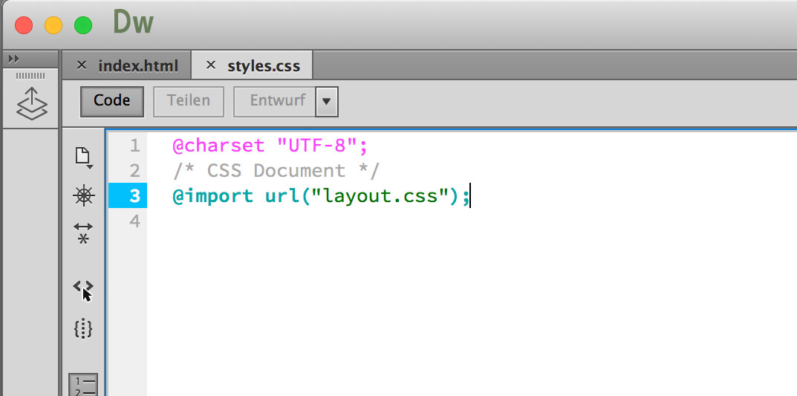The width and height of the screenshot is (797, 396).
Task: Click the @import url line of code
Action: point(319,197)
